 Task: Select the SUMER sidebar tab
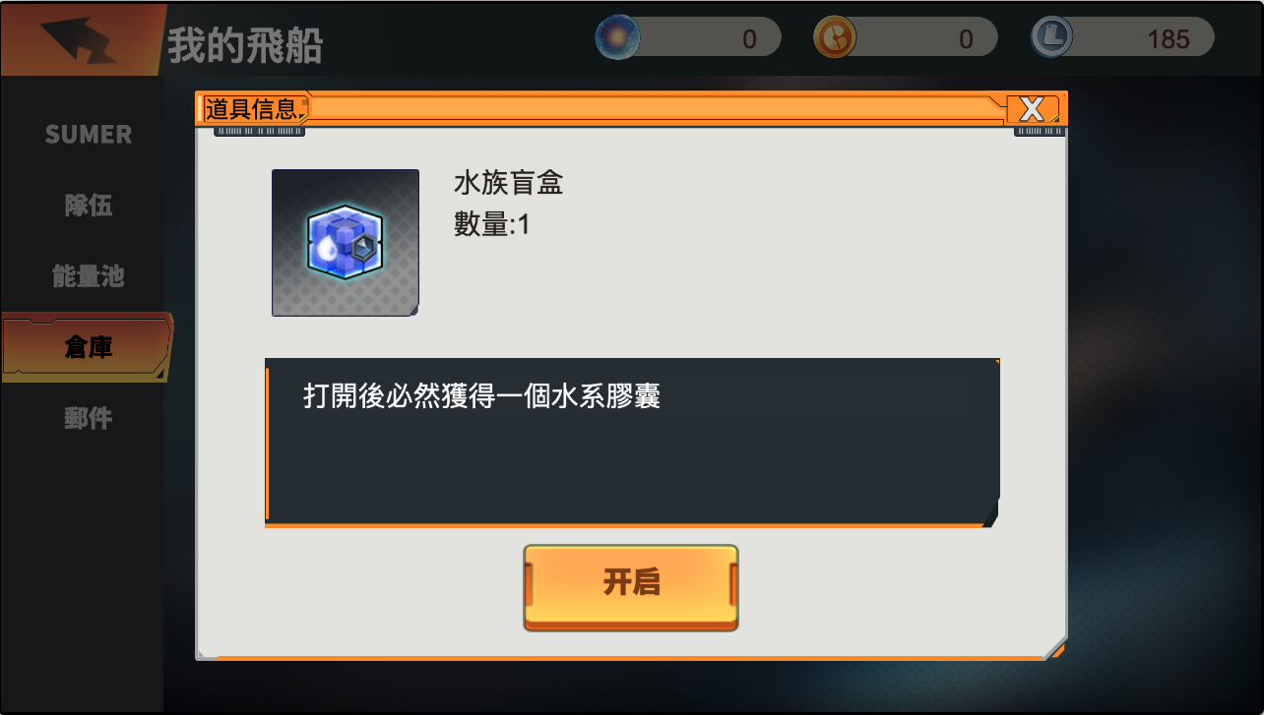[88, 135]
